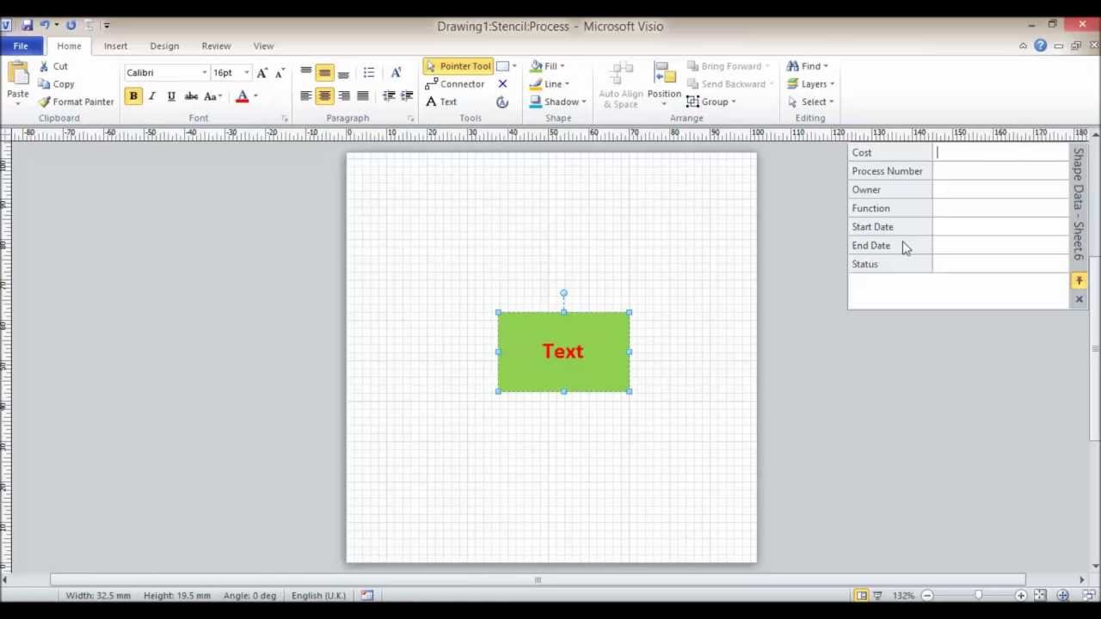Image resolution: width=1101 pixels, height=619 pixels.
Task: Click the Rotate Text icon
Action: 396,72
